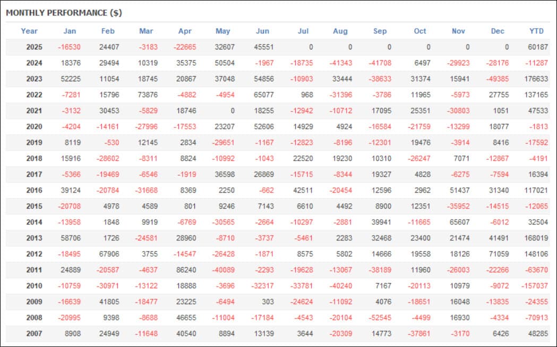The width and height of the screenshot is (557, 347).
Task: Click the 2022 March value 73876
Action: pos(148,95)
